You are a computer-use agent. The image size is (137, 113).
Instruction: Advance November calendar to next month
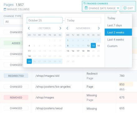99,28
